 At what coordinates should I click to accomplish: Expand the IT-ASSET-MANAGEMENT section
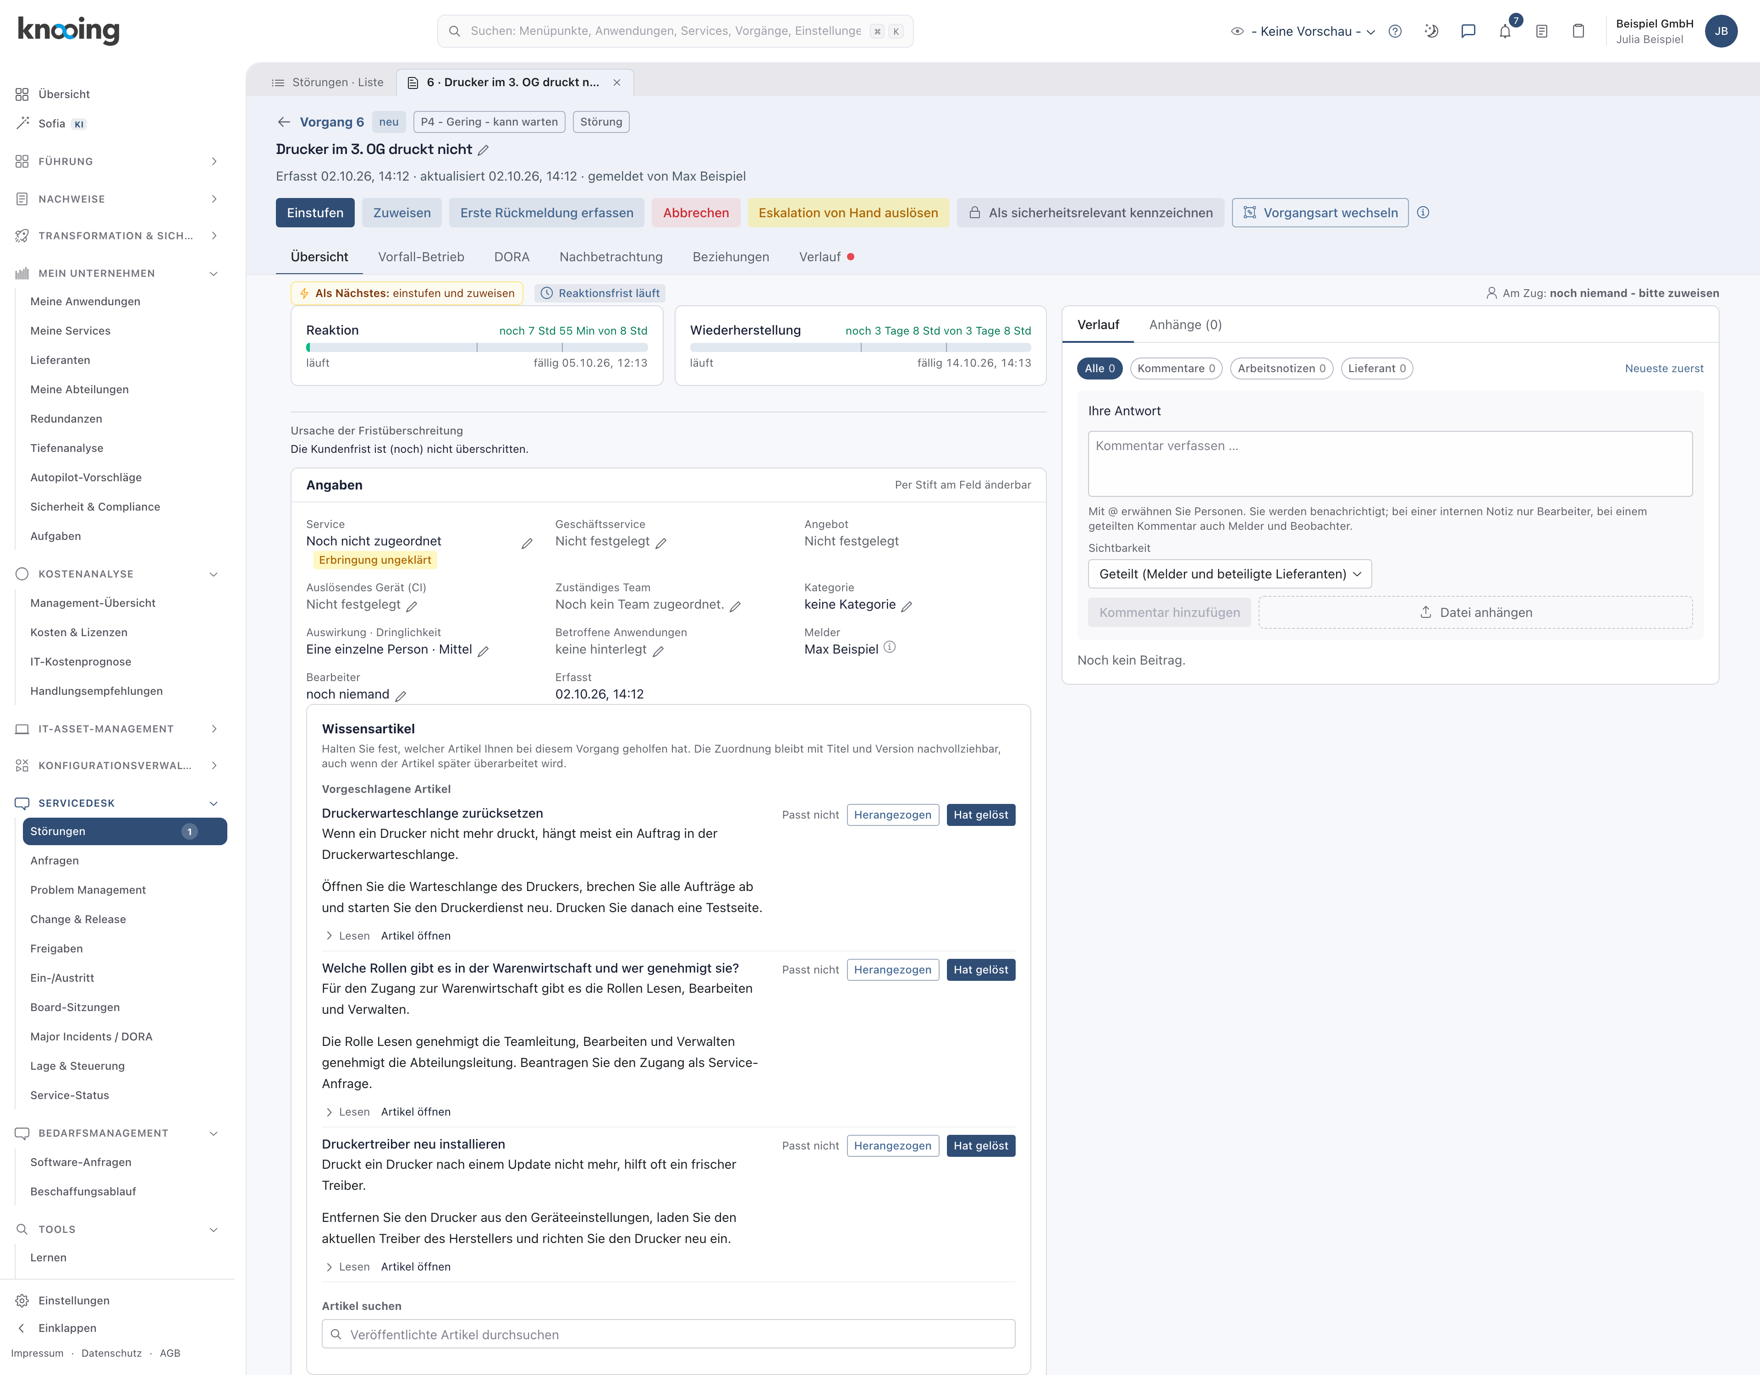point(117,729)
